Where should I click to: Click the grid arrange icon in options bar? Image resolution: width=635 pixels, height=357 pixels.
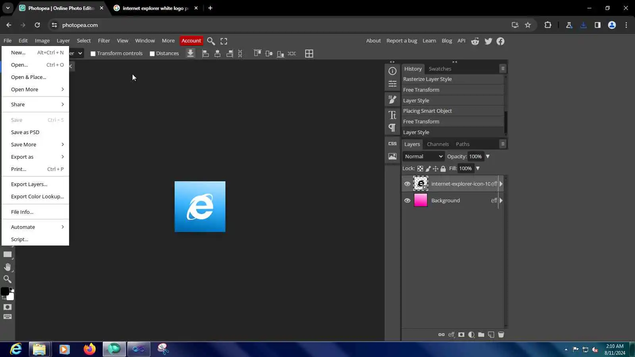point(309,54)
